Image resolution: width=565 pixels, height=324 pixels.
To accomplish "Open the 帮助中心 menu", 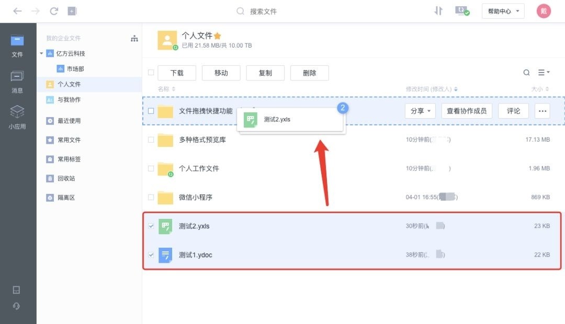I will [502, 10].
